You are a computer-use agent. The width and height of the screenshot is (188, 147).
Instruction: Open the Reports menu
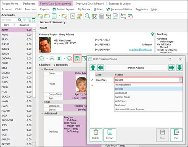[x=44, y=9]
